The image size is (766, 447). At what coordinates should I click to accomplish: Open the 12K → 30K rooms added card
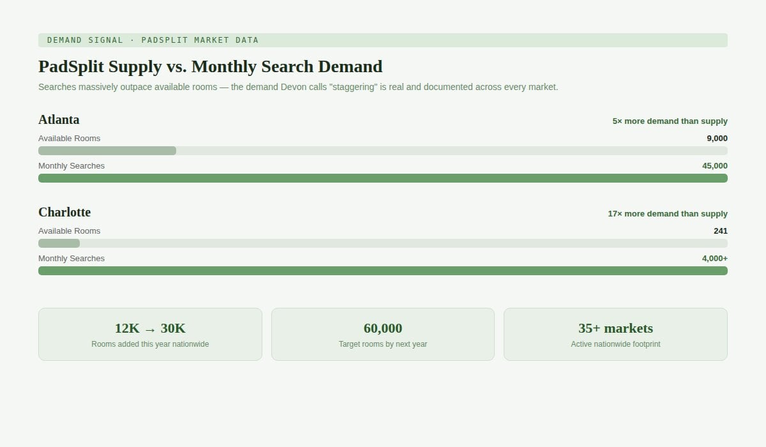click(150, 335)
